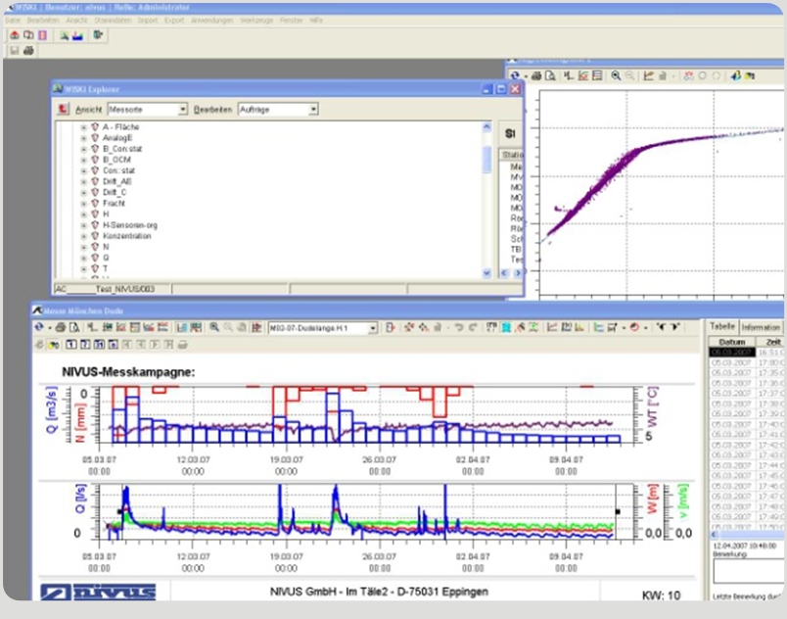
Task: Click printer icon in Messe München graph toolbar
Action: click(x=61, y=327)
